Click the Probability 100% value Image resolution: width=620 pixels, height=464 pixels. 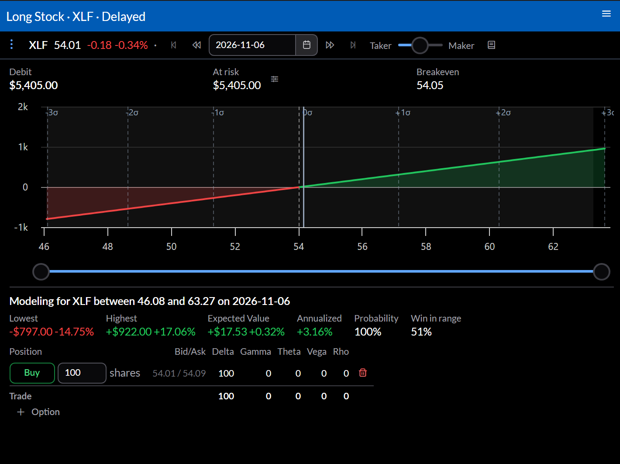(368, 332)
